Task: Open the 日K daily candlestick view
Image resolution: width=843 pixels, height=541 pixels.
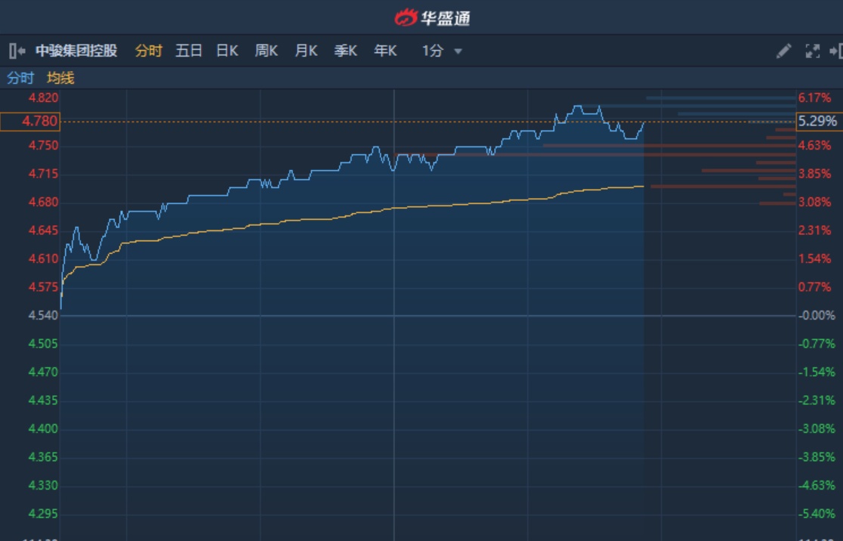Action: [227, 51]
